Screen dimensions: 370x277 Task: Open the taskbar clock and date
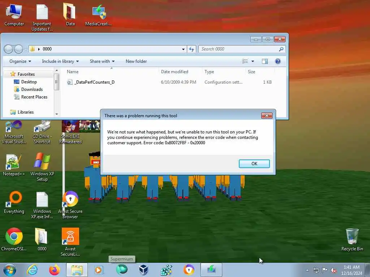[351, 270]
